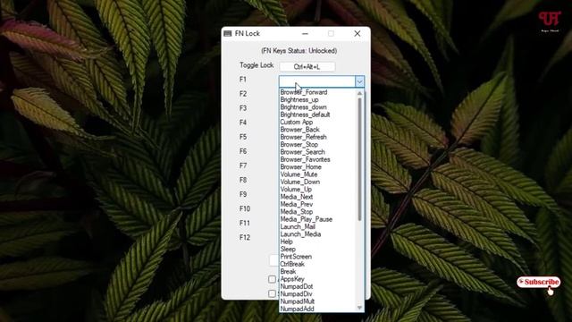
Task: Select Browser_Favorites item
Action: click(x=305, y=159)
